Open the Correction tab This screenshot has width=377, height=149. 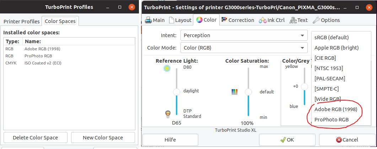point(237,20)
